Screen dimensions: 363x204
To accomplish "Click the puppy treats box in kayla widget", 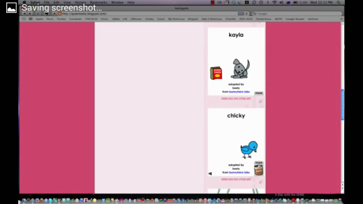I will coord(216,73).
